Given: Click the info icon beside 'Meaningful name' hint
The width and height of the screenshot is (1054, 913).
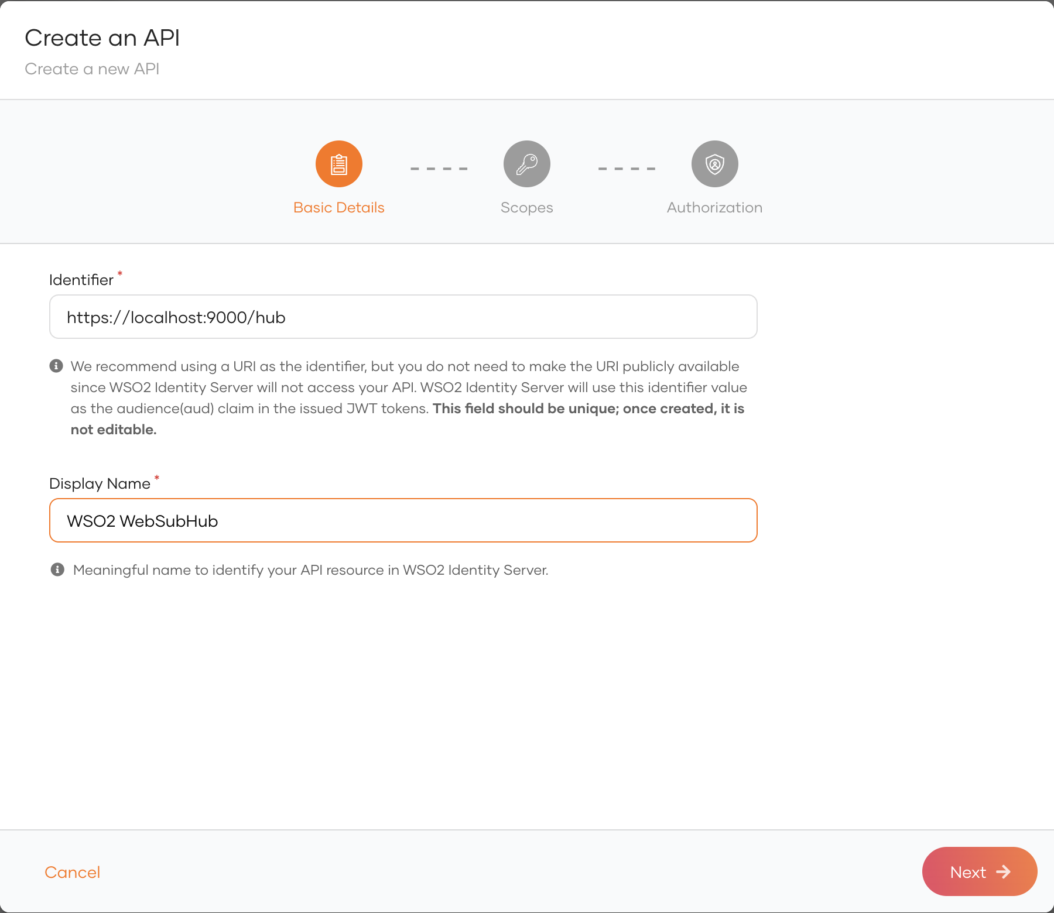Looking at the screenshot, I should 57,569.
